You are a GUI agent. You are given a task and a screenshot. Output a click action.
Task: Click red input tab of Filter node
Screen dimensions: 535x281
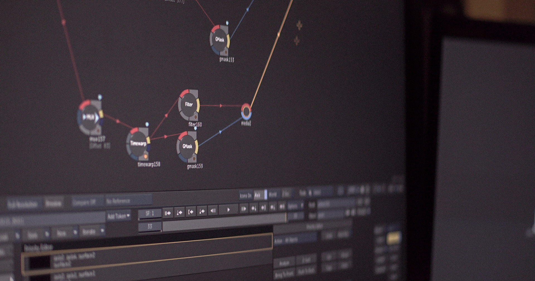click(x=184, y=93)
